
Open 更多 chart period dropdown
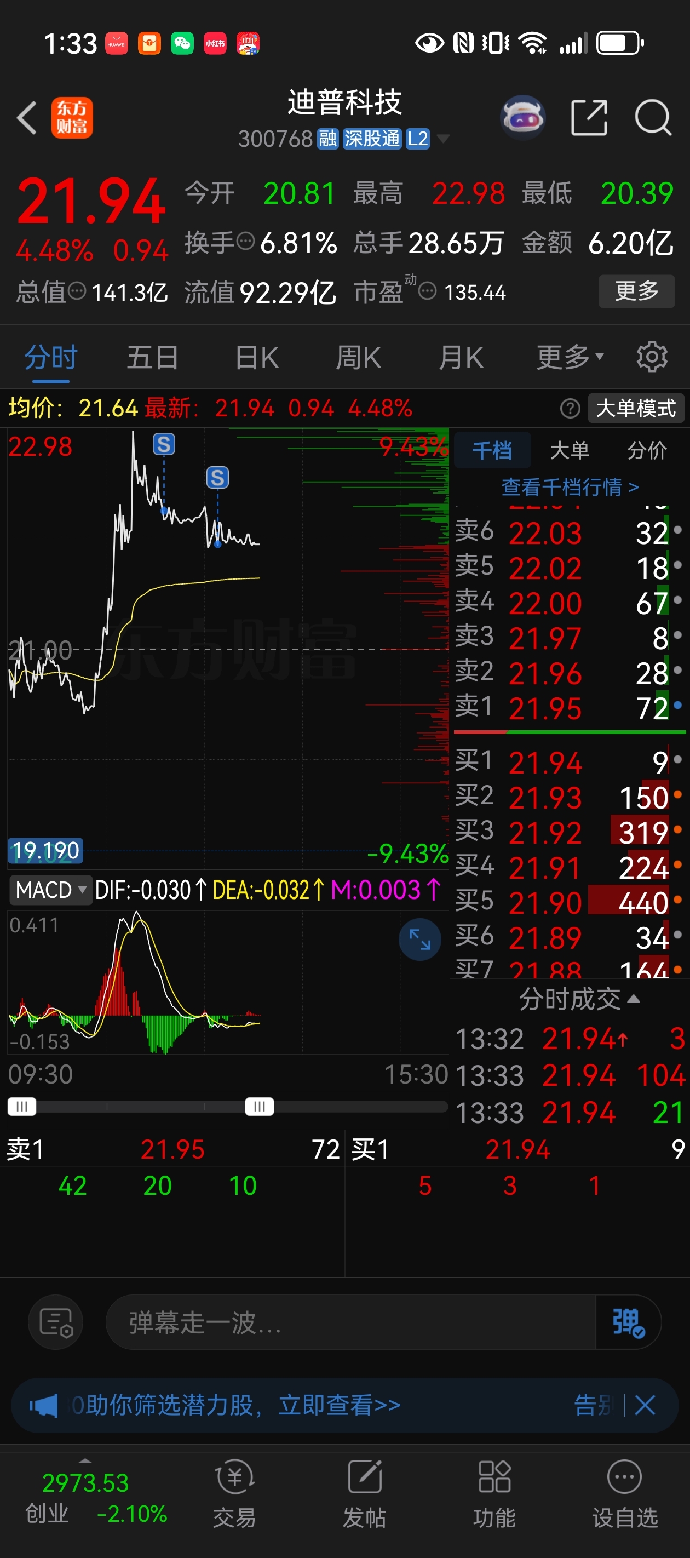tap(570, 357)
